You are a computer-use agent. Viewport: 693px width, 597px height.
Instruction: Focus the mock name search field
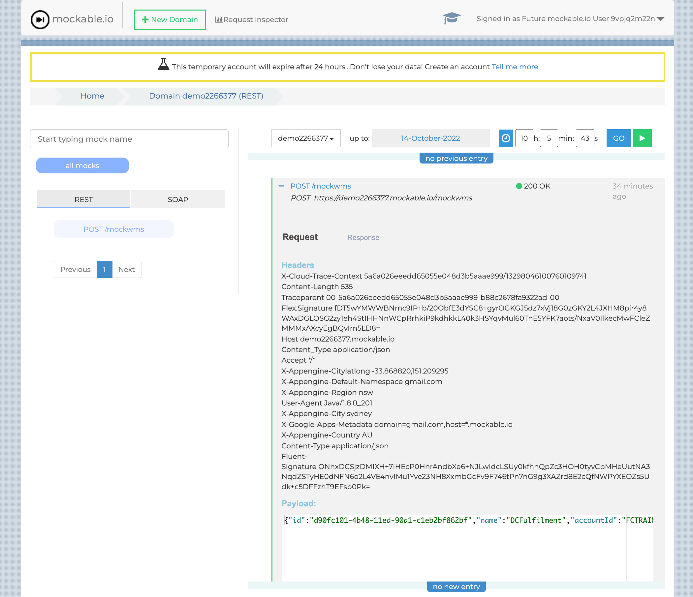(x=129, y=139)
